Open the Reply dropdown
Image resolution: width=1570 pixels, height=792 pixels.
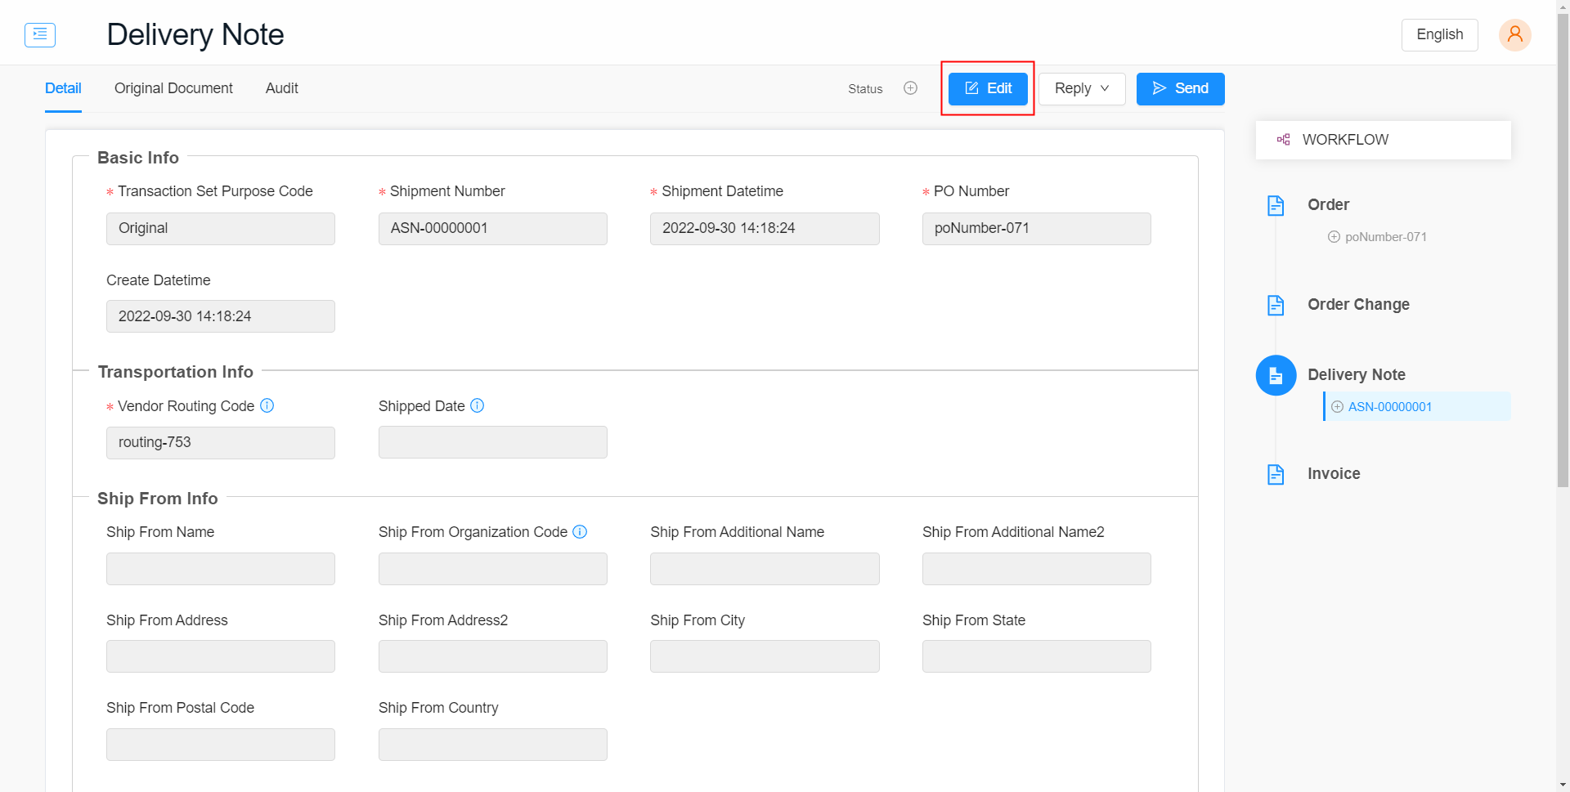1082,88
